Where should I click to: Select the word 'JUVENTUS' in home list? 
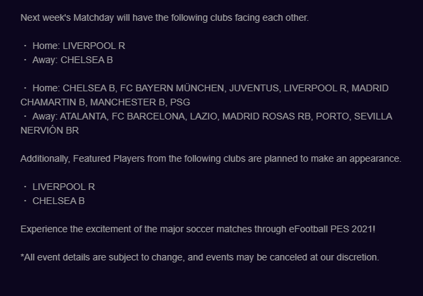tap(254, 88)
